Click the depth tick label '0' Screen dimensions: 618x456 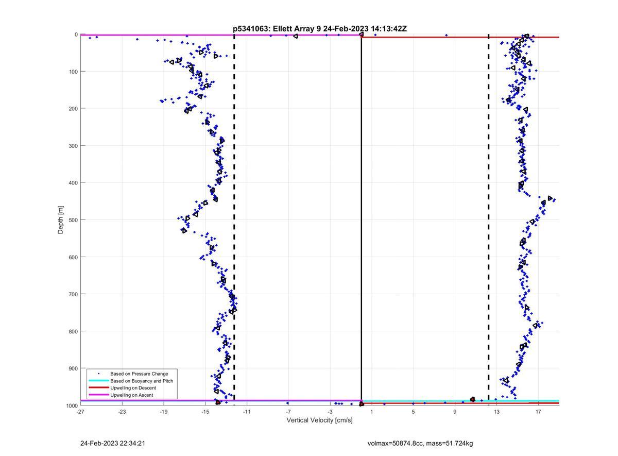pos(76,35)
